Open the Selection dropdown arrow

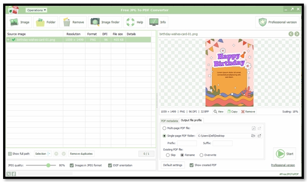click(x=50, y=153)
